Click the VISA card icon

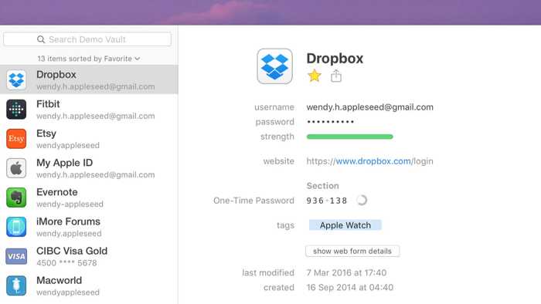pyautogui.click(x=16, y=256)
